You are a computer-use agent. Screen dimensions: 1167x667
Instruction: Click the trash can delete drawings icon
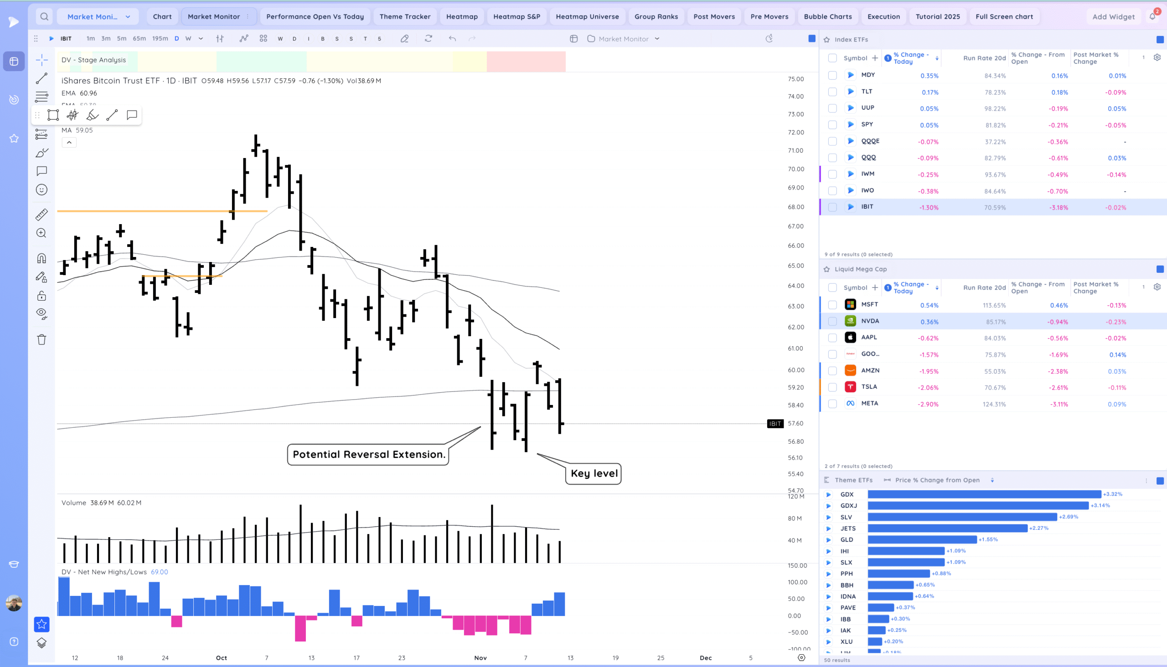pos(42,339)
